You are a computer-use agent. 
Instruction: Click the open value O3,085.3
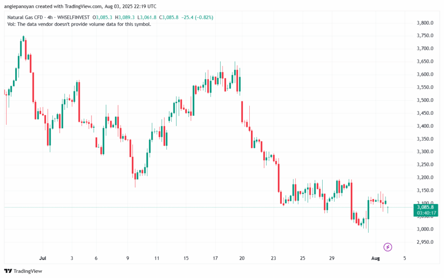(102, 17)
